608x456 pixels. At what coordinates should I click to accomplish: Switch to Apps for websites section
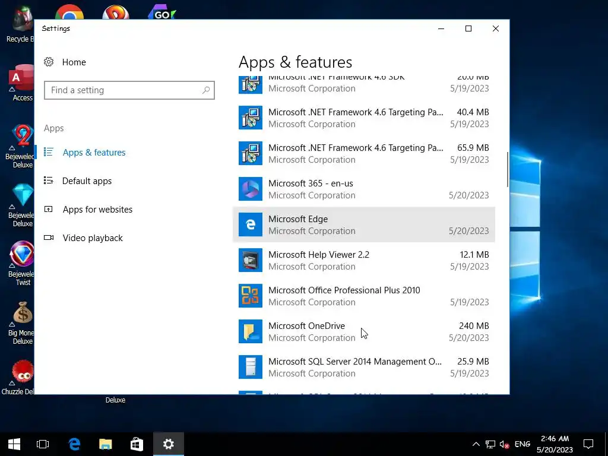[x=97, y=210]
